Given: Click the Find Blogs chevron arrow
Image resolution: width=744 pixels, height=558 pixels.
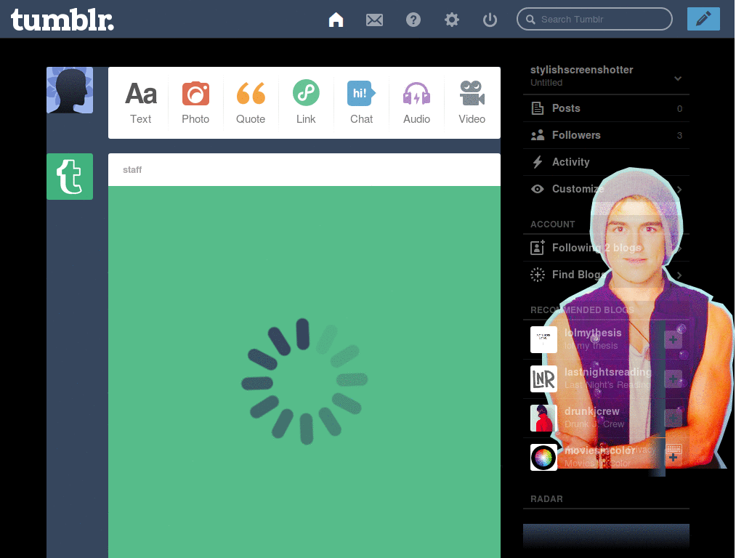Looking at the screenshot, I should tap(679, 275).
